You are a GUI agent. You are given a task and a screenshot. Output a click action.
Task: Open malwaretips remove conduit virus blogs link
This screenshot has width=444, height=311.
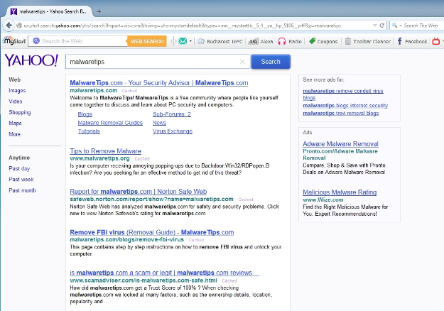[x=343, y=94]
